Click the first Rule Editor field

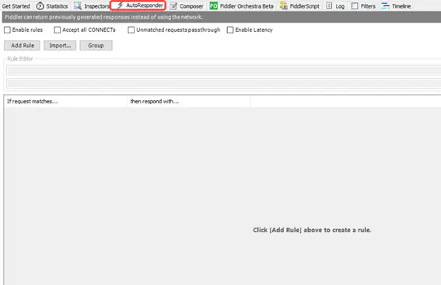pyautogui.click(x=223, y=70)
